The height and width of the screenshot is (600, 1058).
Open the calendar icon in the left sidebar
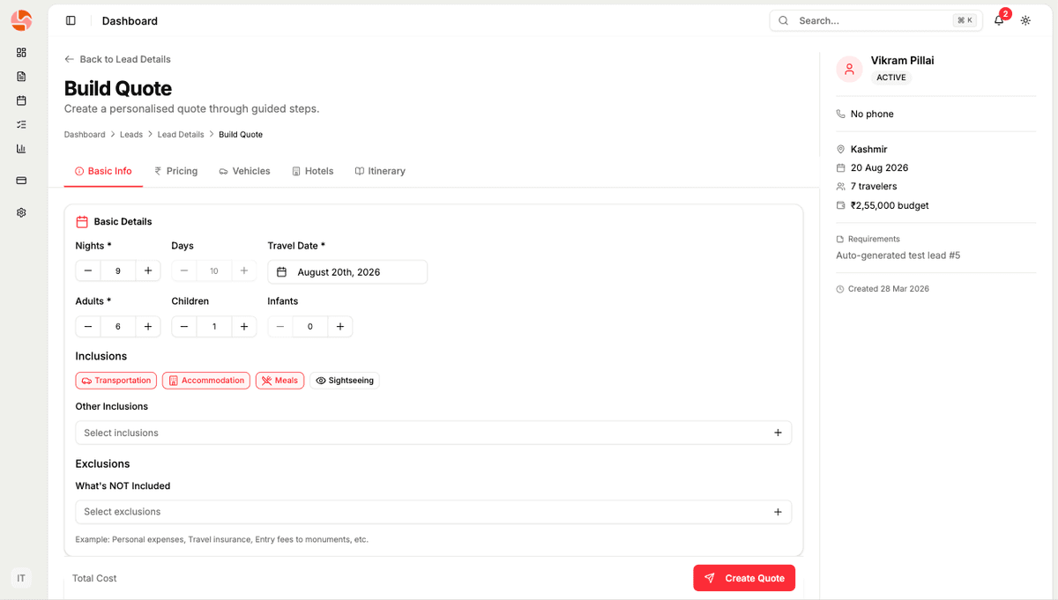point(21,100)
